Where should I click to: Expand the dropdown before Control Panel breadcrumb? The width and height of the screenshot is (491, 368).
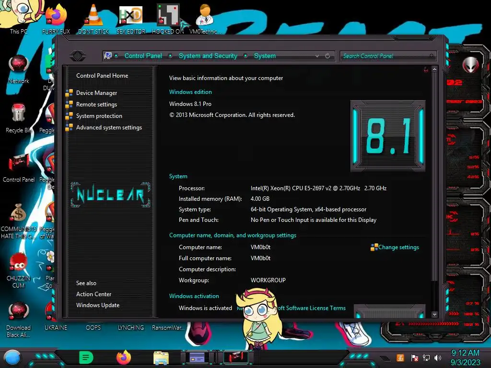point(116,56)
